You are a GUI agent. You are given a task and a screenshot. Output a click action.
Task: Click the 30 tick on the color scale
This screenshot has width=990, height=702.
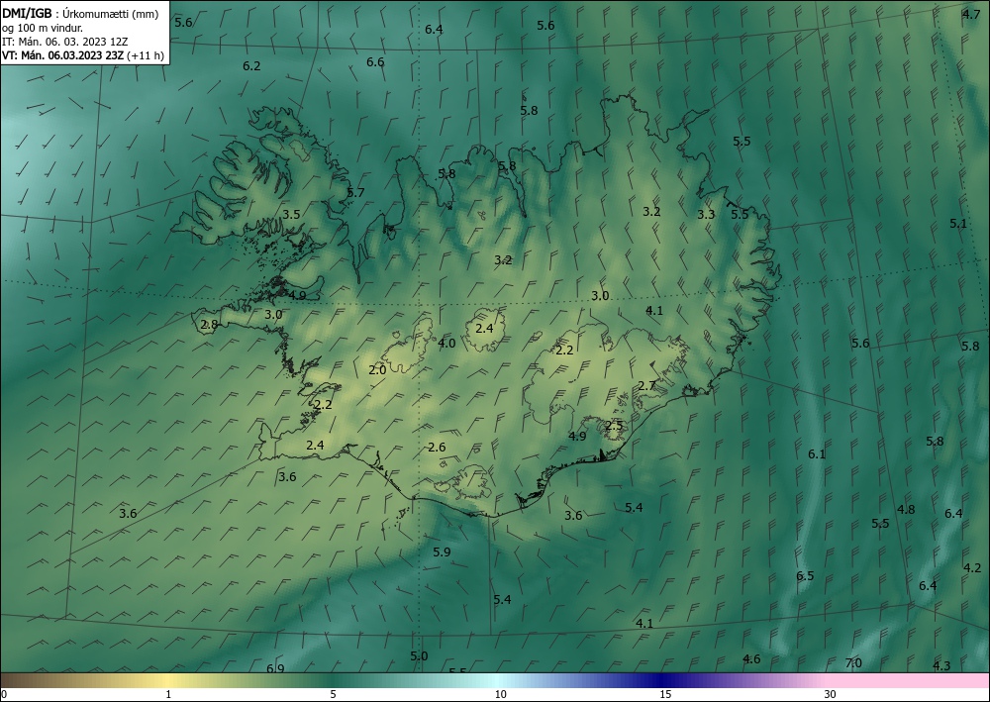pyautogui.click(x=831, y=695)
